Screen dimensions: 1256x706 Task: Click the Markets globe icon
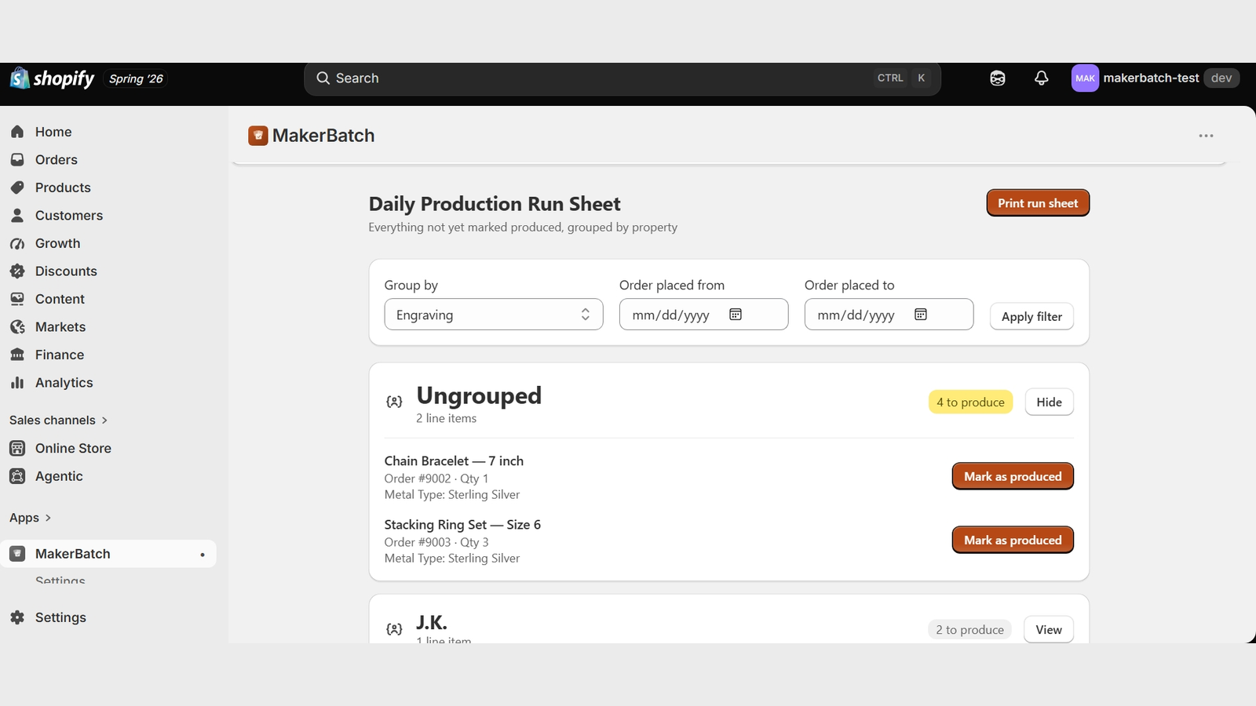17,327
